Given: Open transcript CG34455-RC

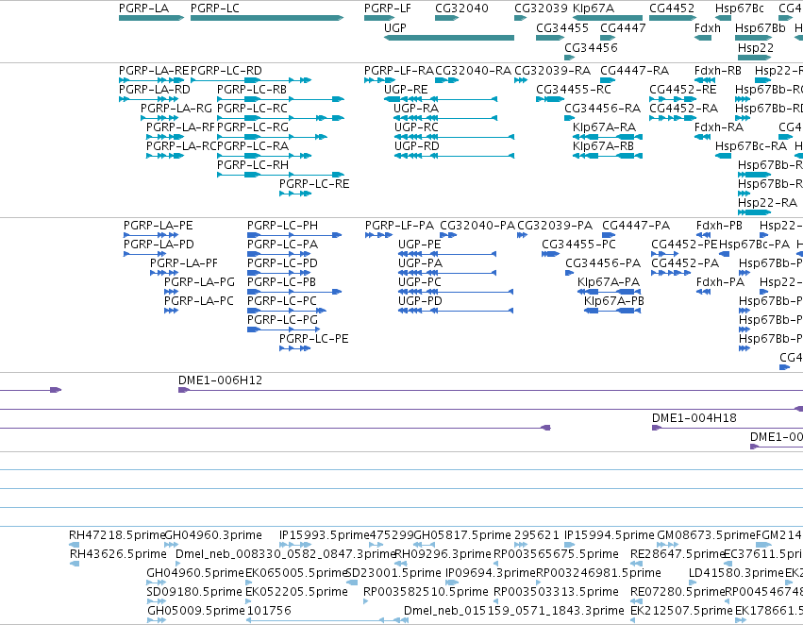Looking at the screenshot, I should click(x=573, y=90).
